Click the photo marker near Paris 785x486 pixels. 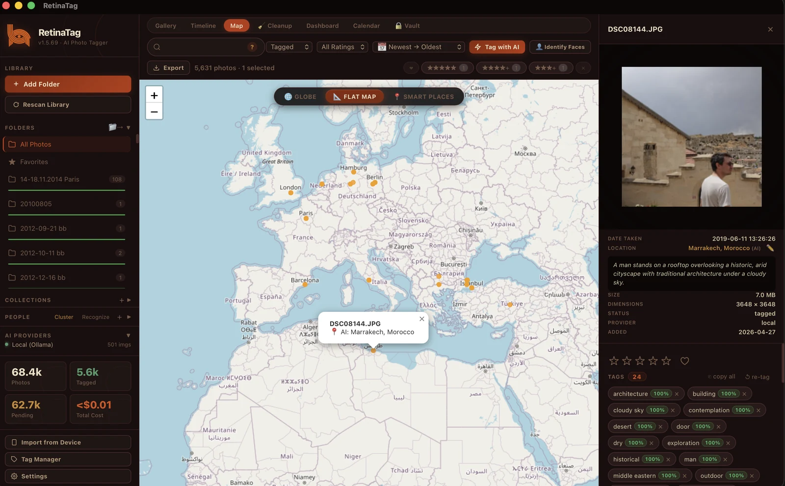tap(306, 218)
